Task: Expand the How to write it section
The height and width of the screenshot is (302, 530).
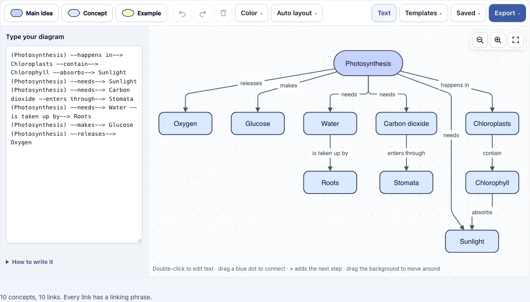Action: pyautogui.click(x=30, y=262)
